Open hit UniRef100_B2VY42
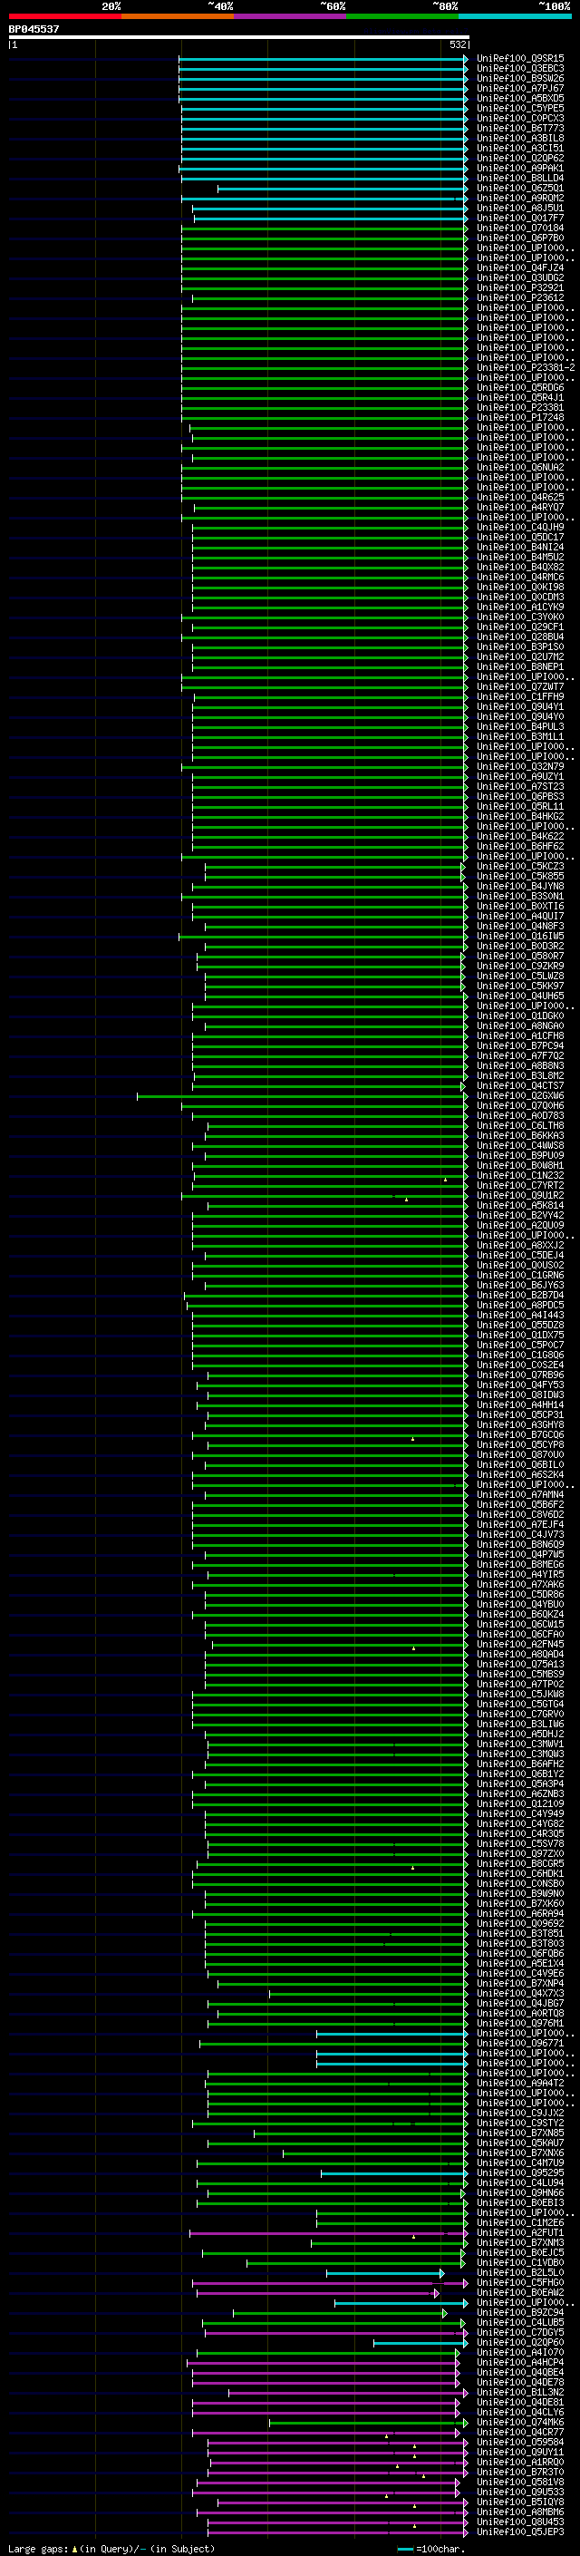 pos(519,1216)
